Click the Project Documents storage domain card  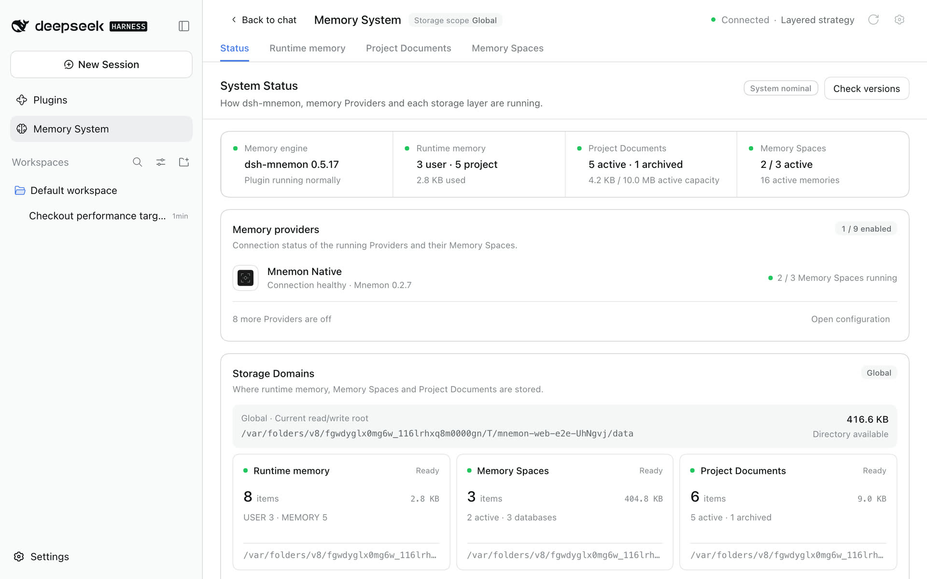[788, 512]
